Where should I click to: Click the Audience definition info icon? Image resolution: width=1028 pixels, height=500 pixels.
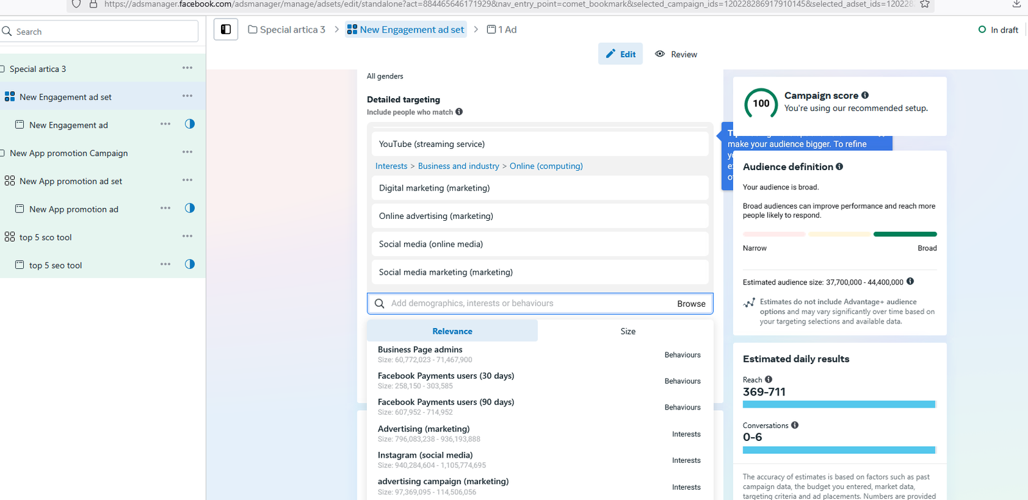click(839, 167)
